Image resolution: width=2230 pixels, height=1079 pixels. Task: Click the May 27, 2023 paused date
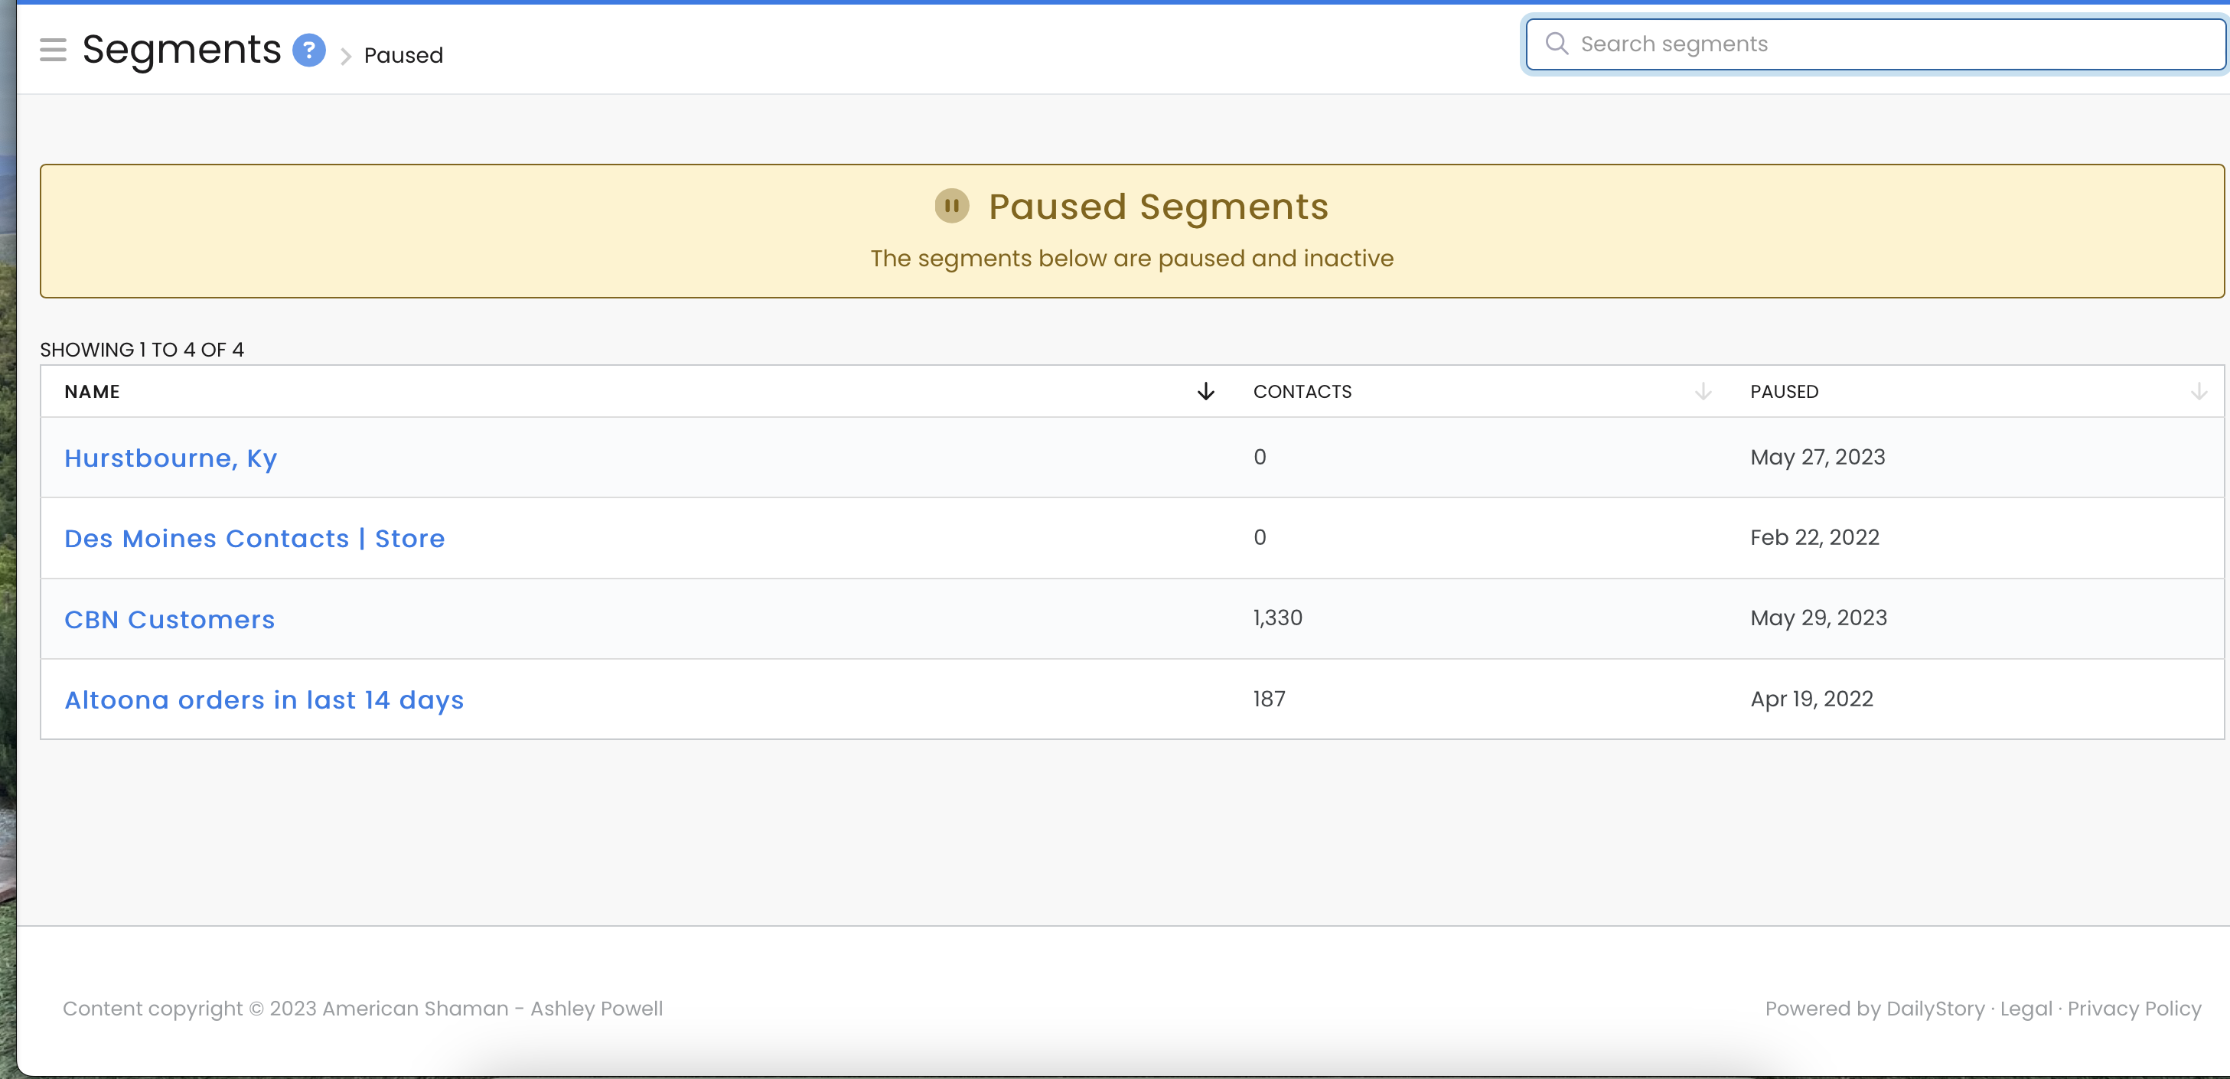click(1817, 457)
